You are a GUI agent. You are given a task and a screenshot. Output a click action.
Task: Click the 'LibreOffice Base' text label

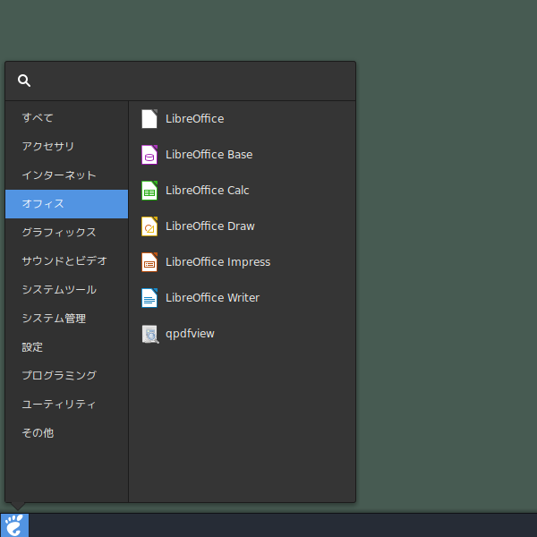pos(209,155)
